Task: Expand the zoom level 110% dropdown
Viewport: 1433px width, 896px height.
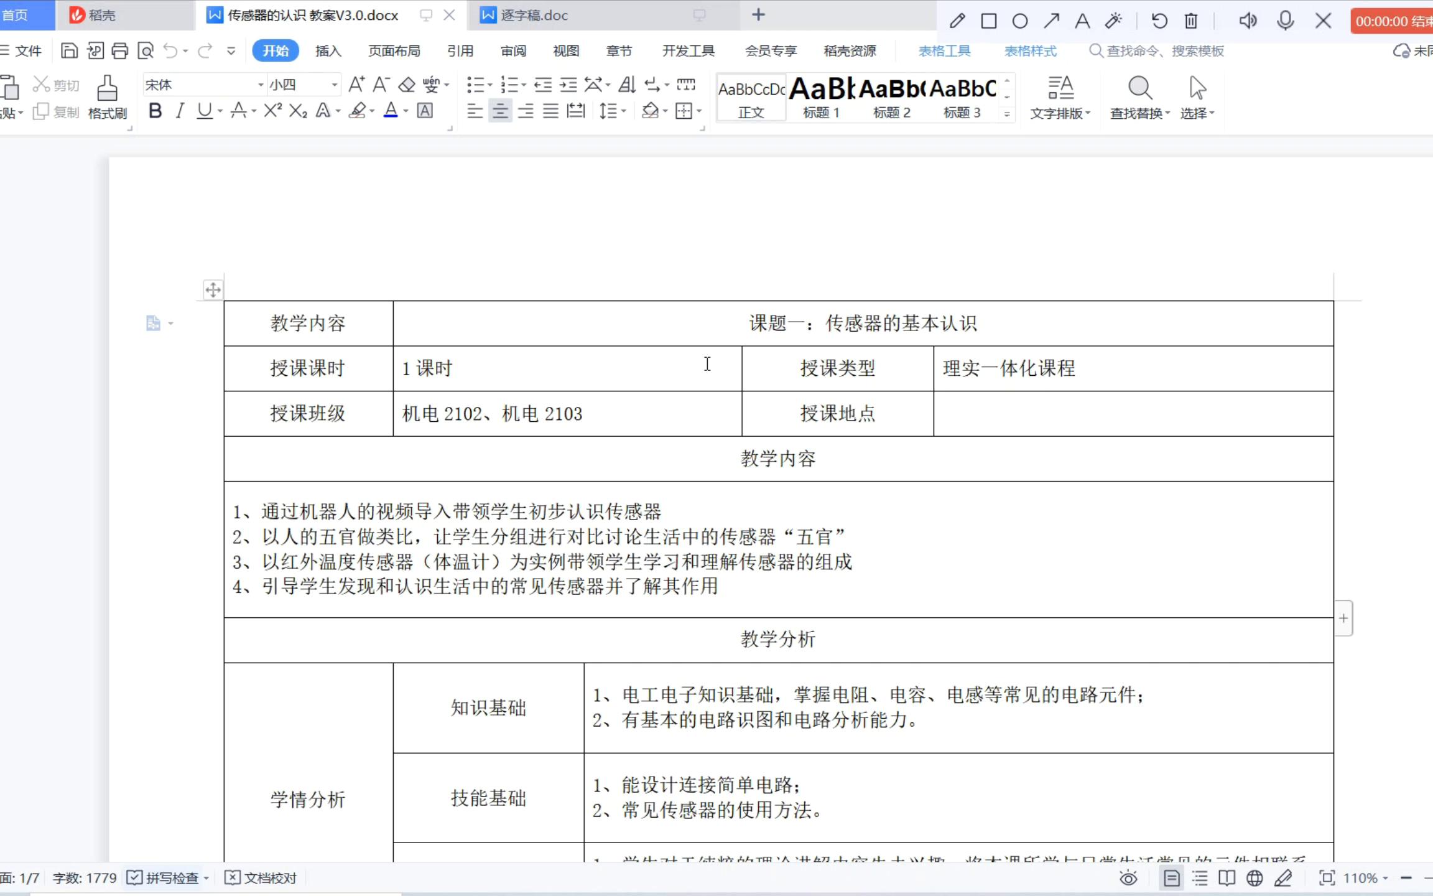Action: (1385, 878)
